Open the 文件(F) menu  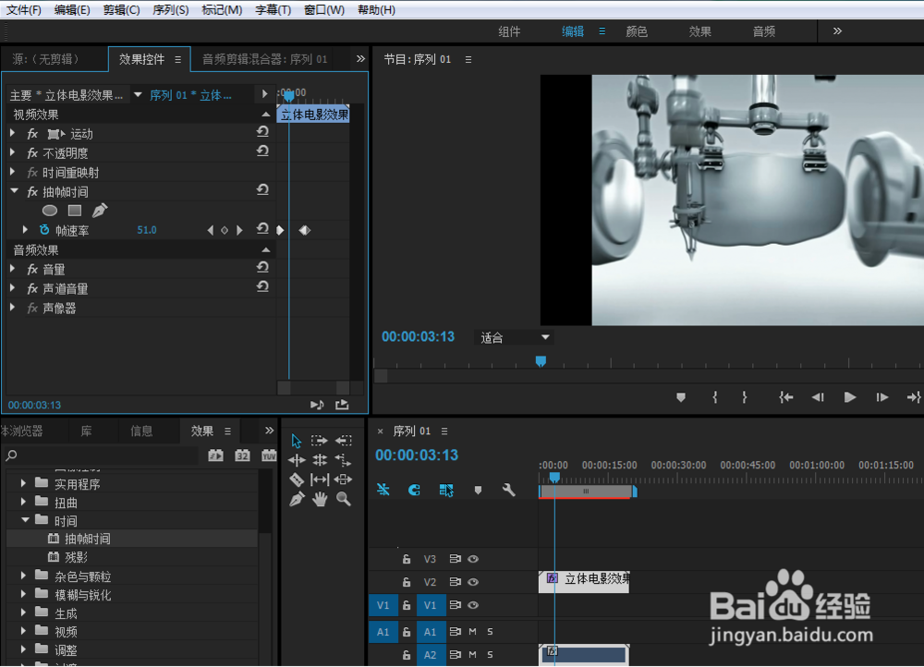coord(23,9)
